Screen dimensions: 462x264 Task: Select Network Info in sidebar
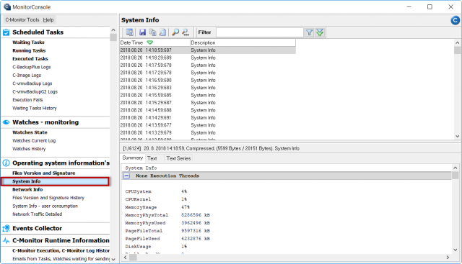(27, 189)
